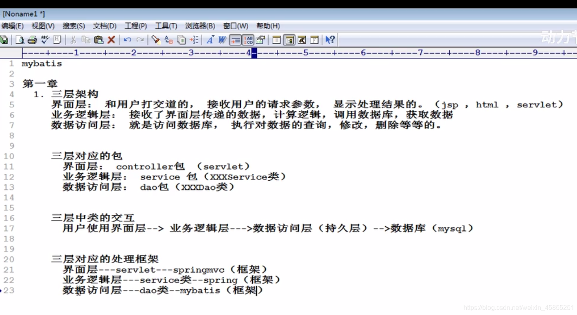Click the heading "第一章"
Image resolution: width=577 pixels, height=315 pixels.
tap(40, 84)
